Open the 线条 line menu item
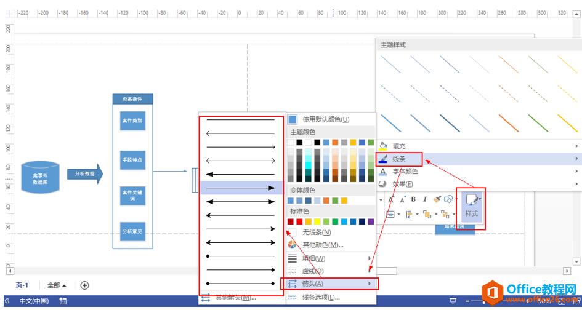This screenshot has width=582, height=310. point(479,159)
